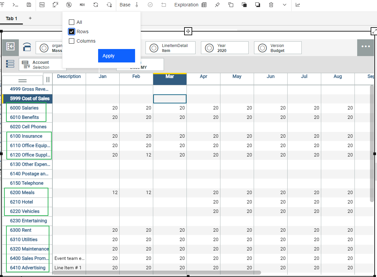
Task: Click the trash delete icon
Action: pyautogui.click(x=271, y=5)
